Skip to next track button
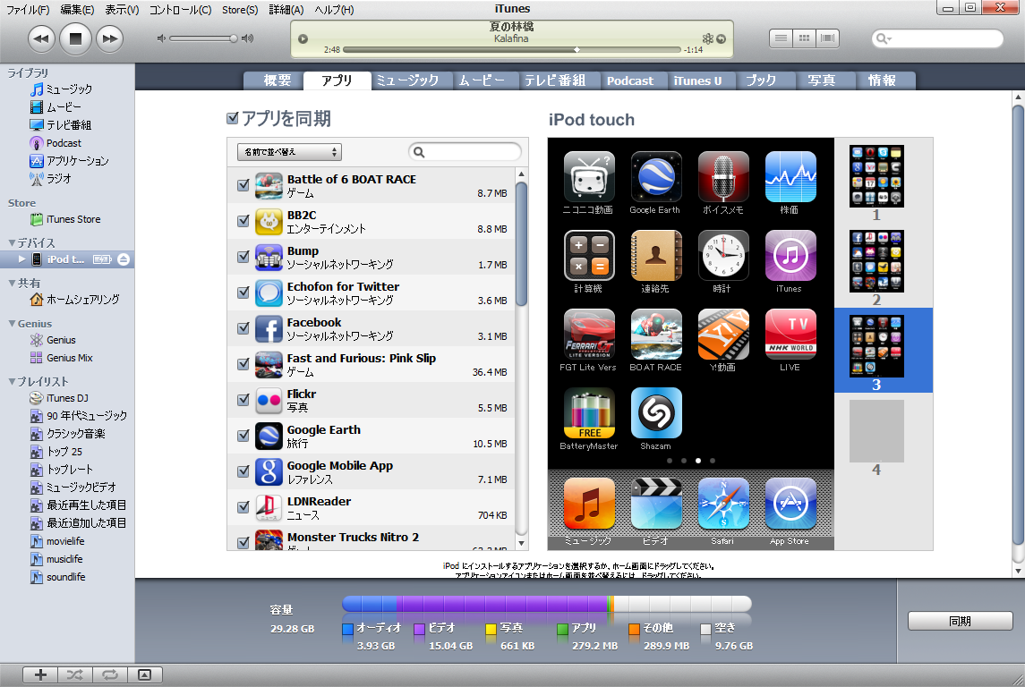Screen dimensions: 1025x687 pos(110,38)
